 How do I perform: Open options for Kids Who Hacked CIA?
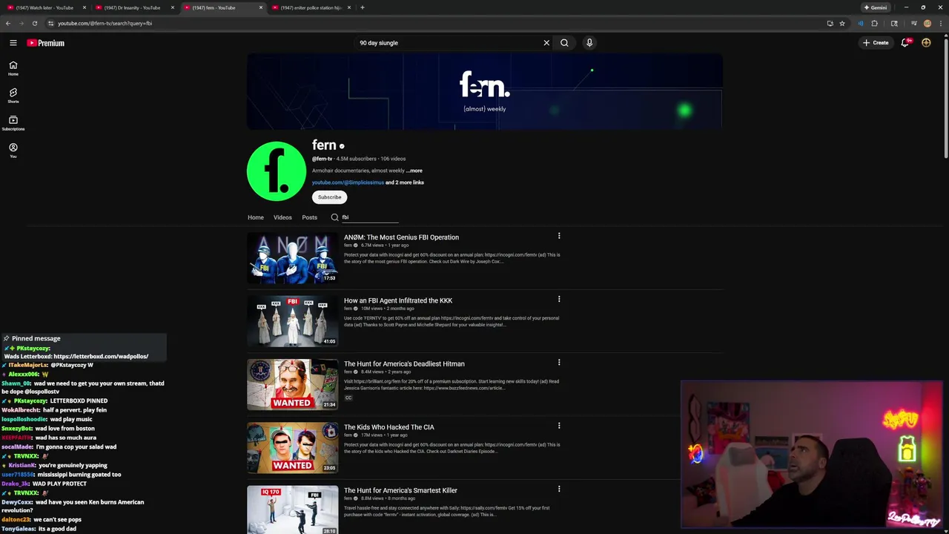(x=559, y=426)
